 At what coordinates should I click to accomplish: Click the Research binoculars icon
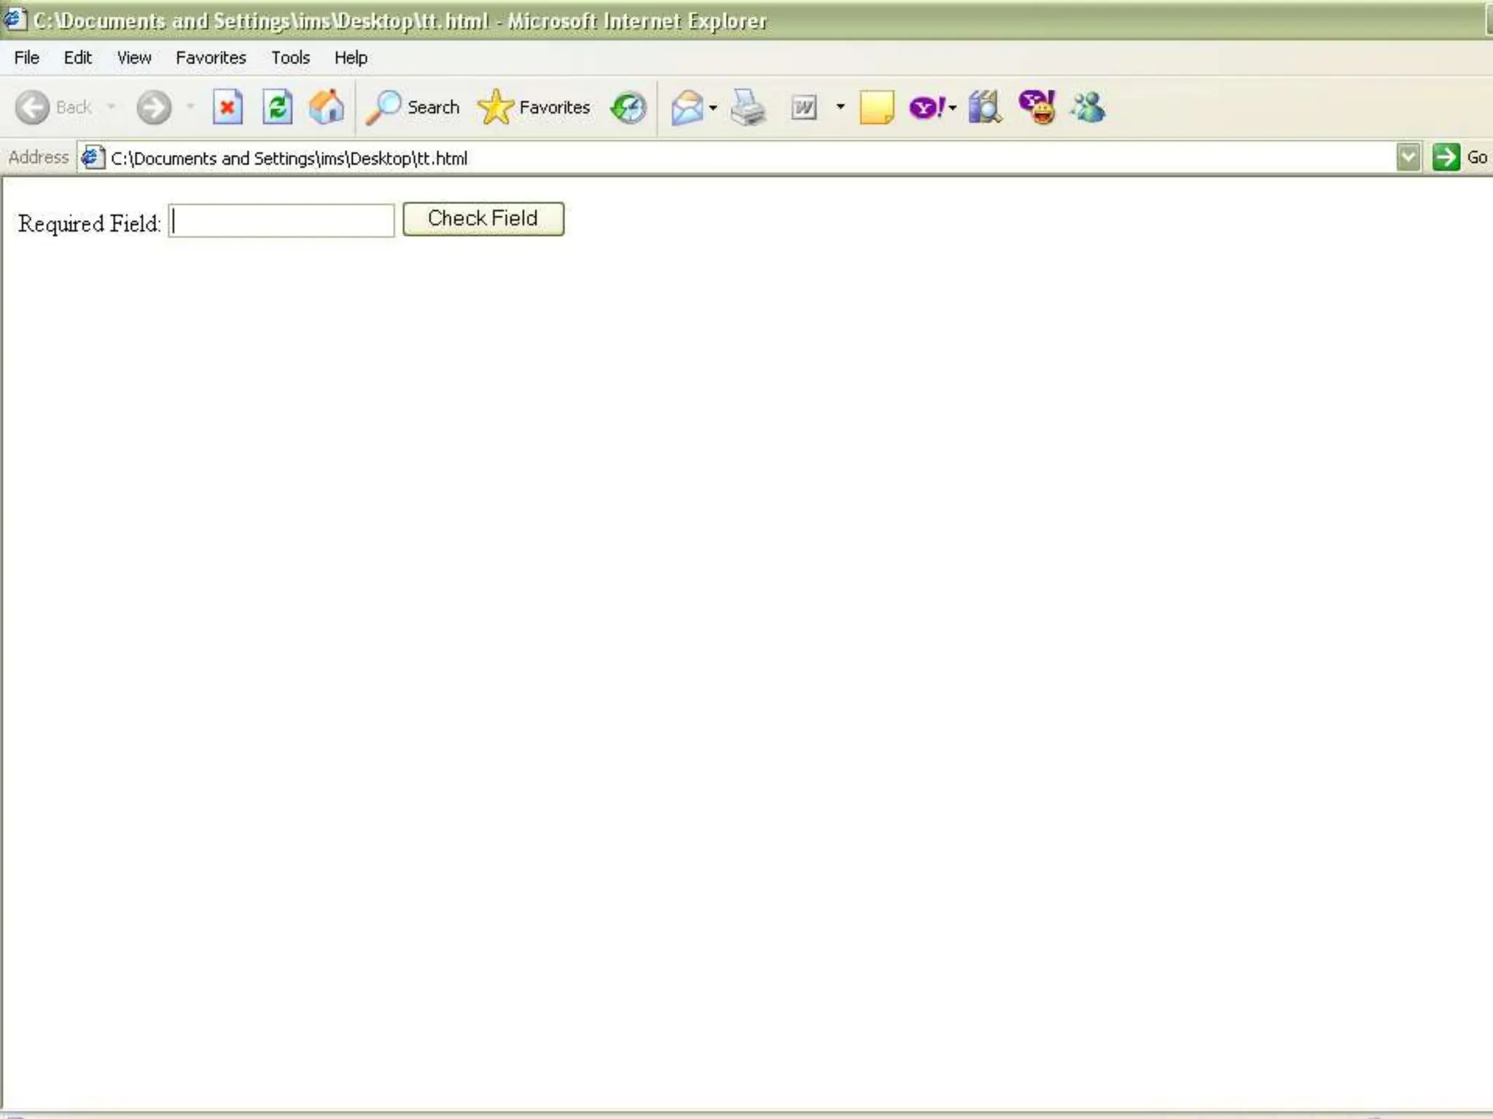click(984, 108)
